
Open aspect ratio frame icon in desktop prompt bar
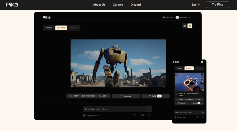tap(135, 115)
